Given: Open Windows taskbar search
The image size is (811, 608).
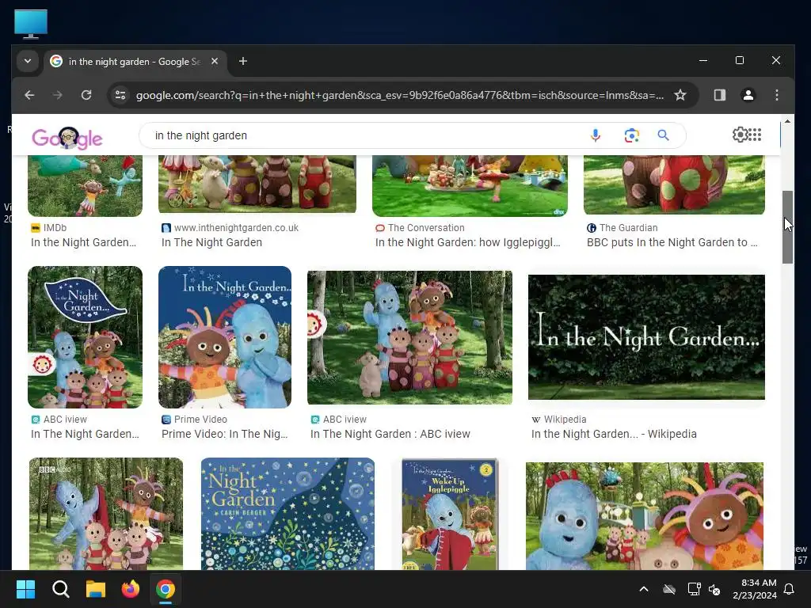Looking at the screenshot, I should (60, 589).
